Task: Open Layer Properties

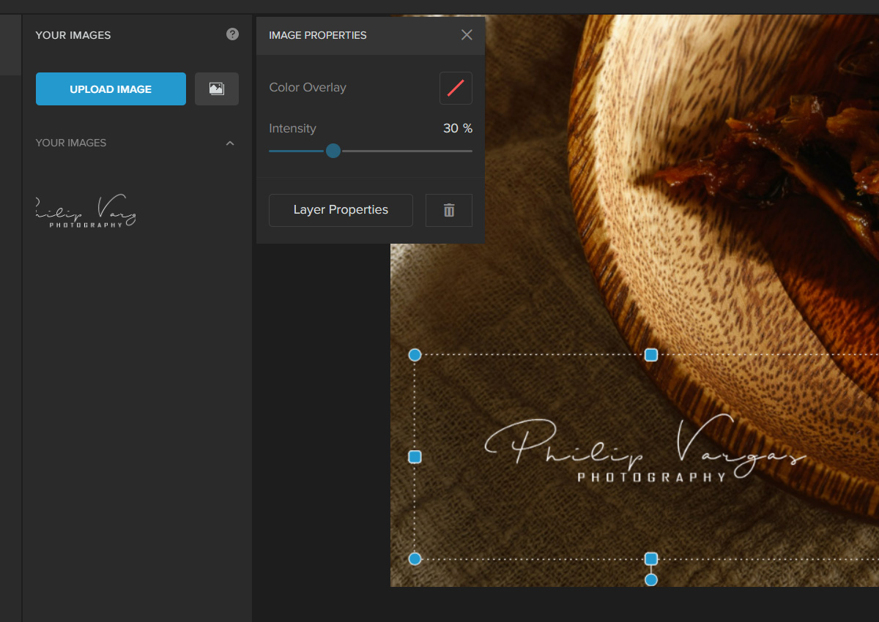Action: pyautogui.click(x=341, y=210)
